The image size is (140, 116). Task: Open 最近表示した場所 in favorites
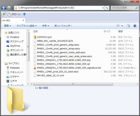click(x=16, y=55)
